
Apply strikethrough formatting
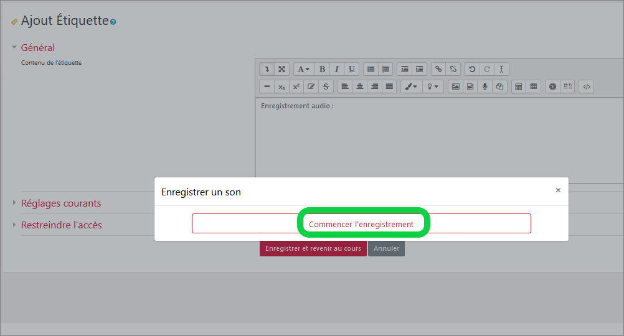[326, 86]
